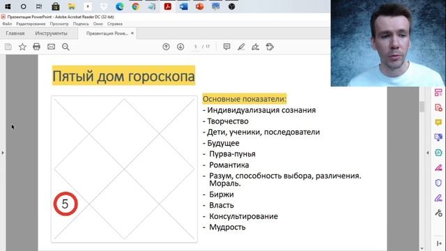
Task: Bookmark the document with star icon
Action: pyautogui.click(x=22, y=47)
